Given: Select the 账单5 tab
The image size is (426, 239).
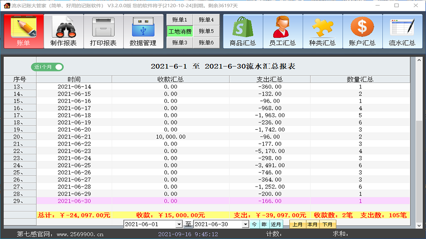Looking at the screenshot, I should tap(206, 31).
